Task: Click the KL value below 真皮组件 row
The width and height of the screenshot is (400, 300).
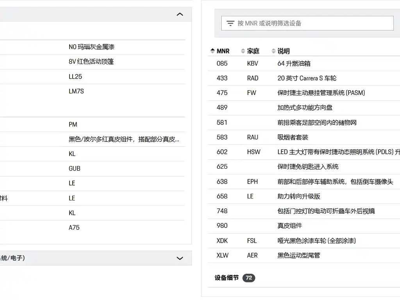Action: tap(72, 154)
